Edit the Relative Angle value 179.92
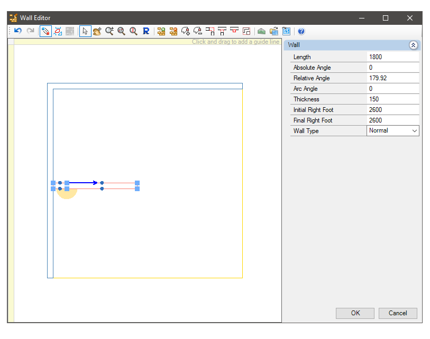 [392, 78]
